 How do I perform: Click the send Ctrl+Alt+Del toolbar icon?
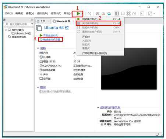tap(89, 14)
